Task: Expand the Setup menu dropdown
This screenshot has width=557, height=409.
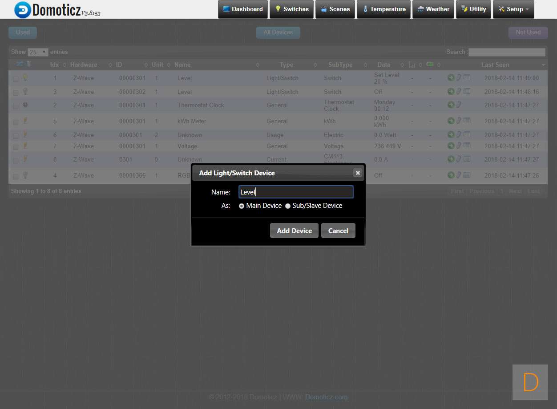Action: (513, 9)
